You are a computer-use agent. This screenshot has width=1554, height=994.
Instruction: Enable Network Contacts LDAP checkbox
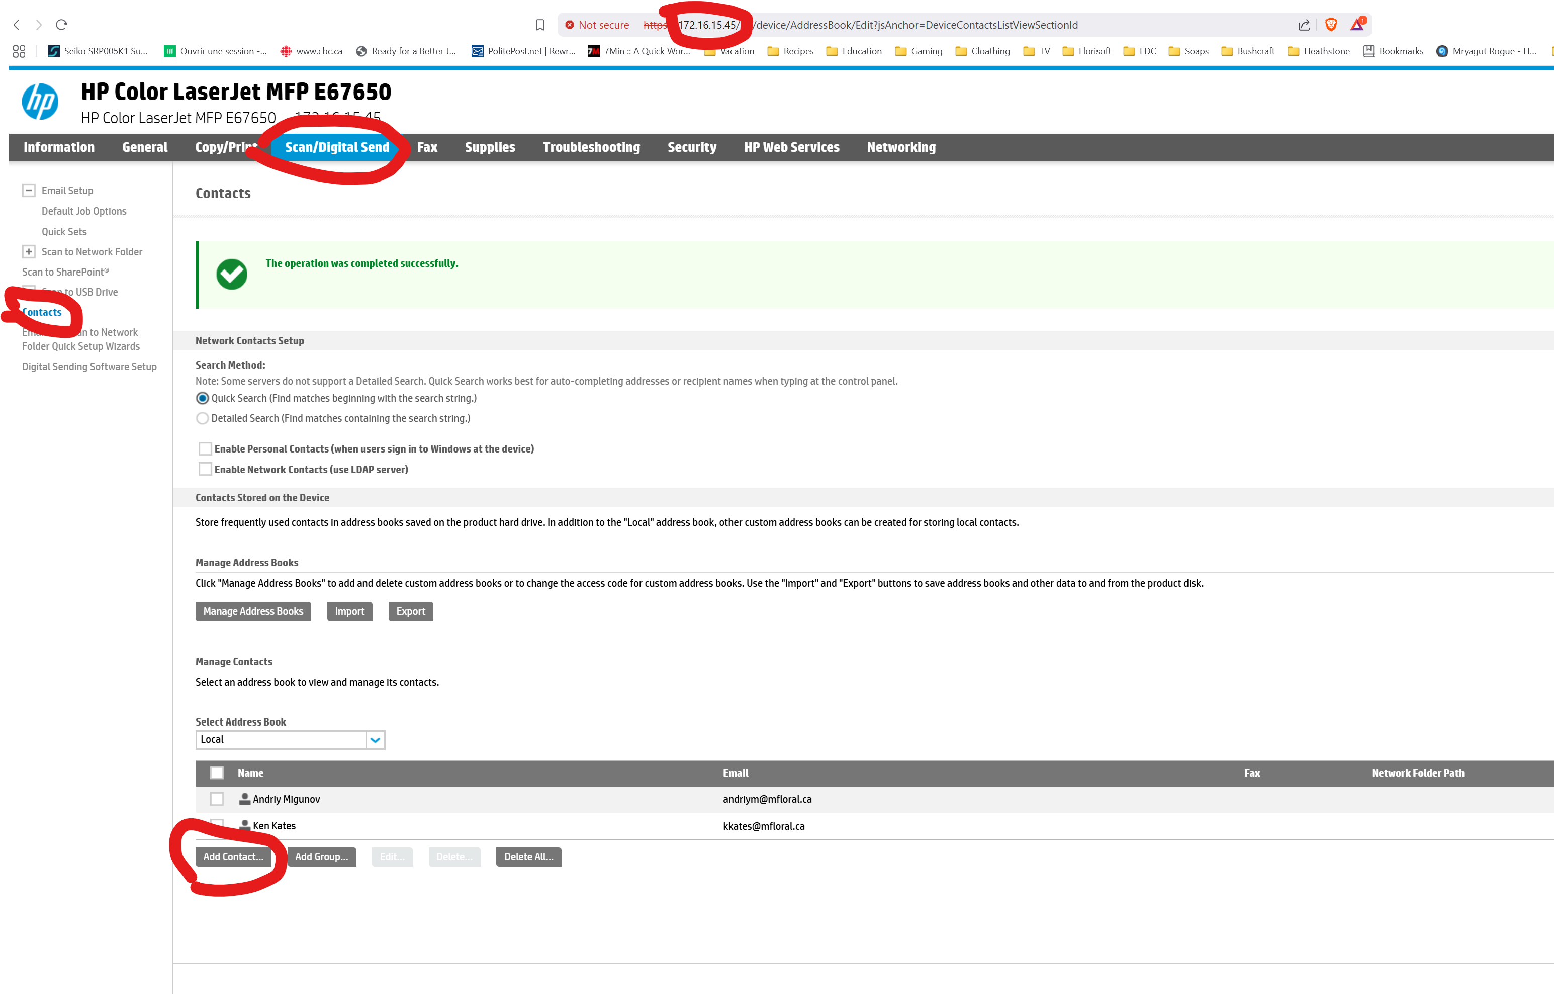click(205, 469)
